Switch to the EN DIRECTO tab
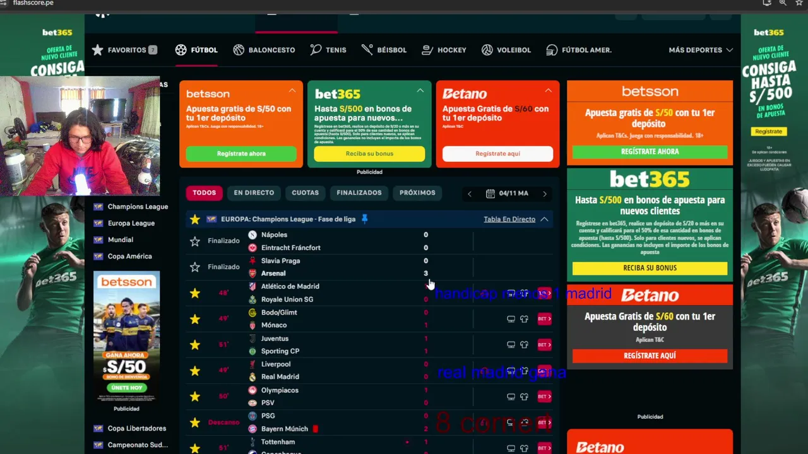Screen dimensions: 808x454 254,193
